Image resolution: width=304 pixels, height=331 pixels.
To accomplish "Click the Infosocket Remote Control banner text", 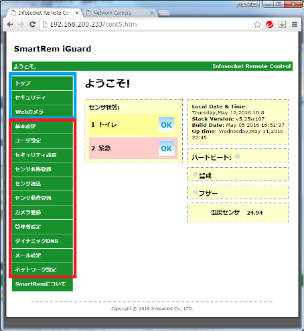I will tap(252, 66).
